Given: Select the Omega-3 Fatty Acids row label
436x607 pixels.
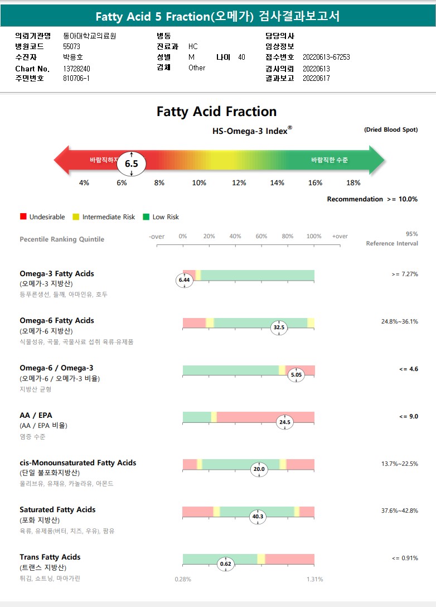Looking at the screenshot, I should [x=57, y=274].
